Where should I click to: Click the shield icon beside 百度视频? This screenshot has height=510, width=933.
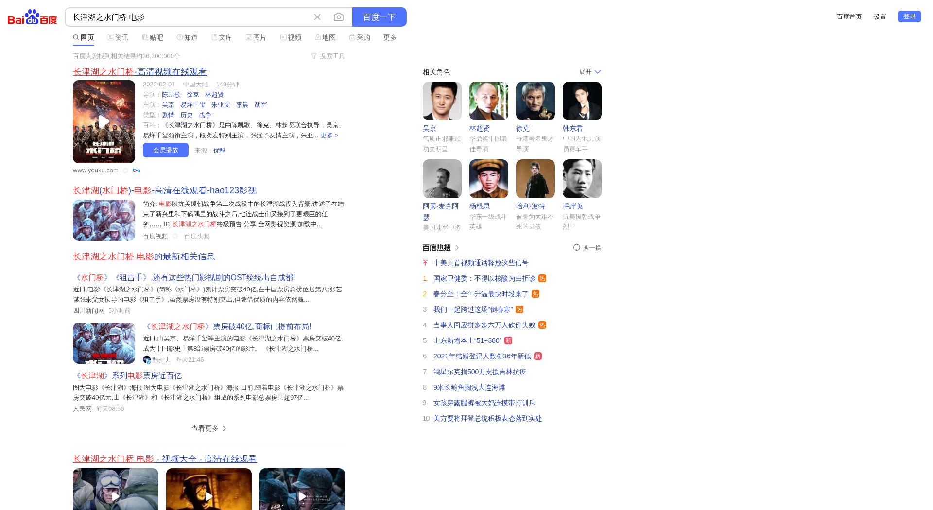click(x=175, y=237)
